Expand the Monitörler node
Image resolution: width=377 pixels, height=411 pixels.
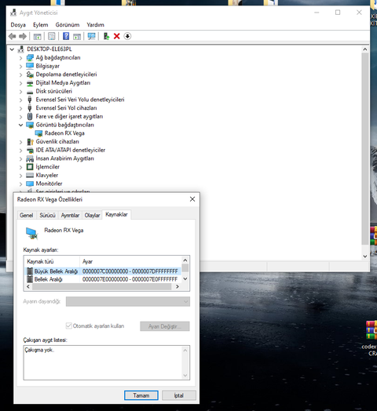click(20, 184)
